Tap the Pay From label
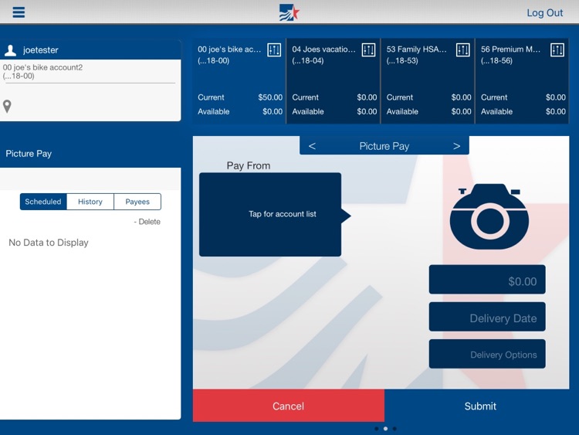579x435 pixels. tap(249, 165)
